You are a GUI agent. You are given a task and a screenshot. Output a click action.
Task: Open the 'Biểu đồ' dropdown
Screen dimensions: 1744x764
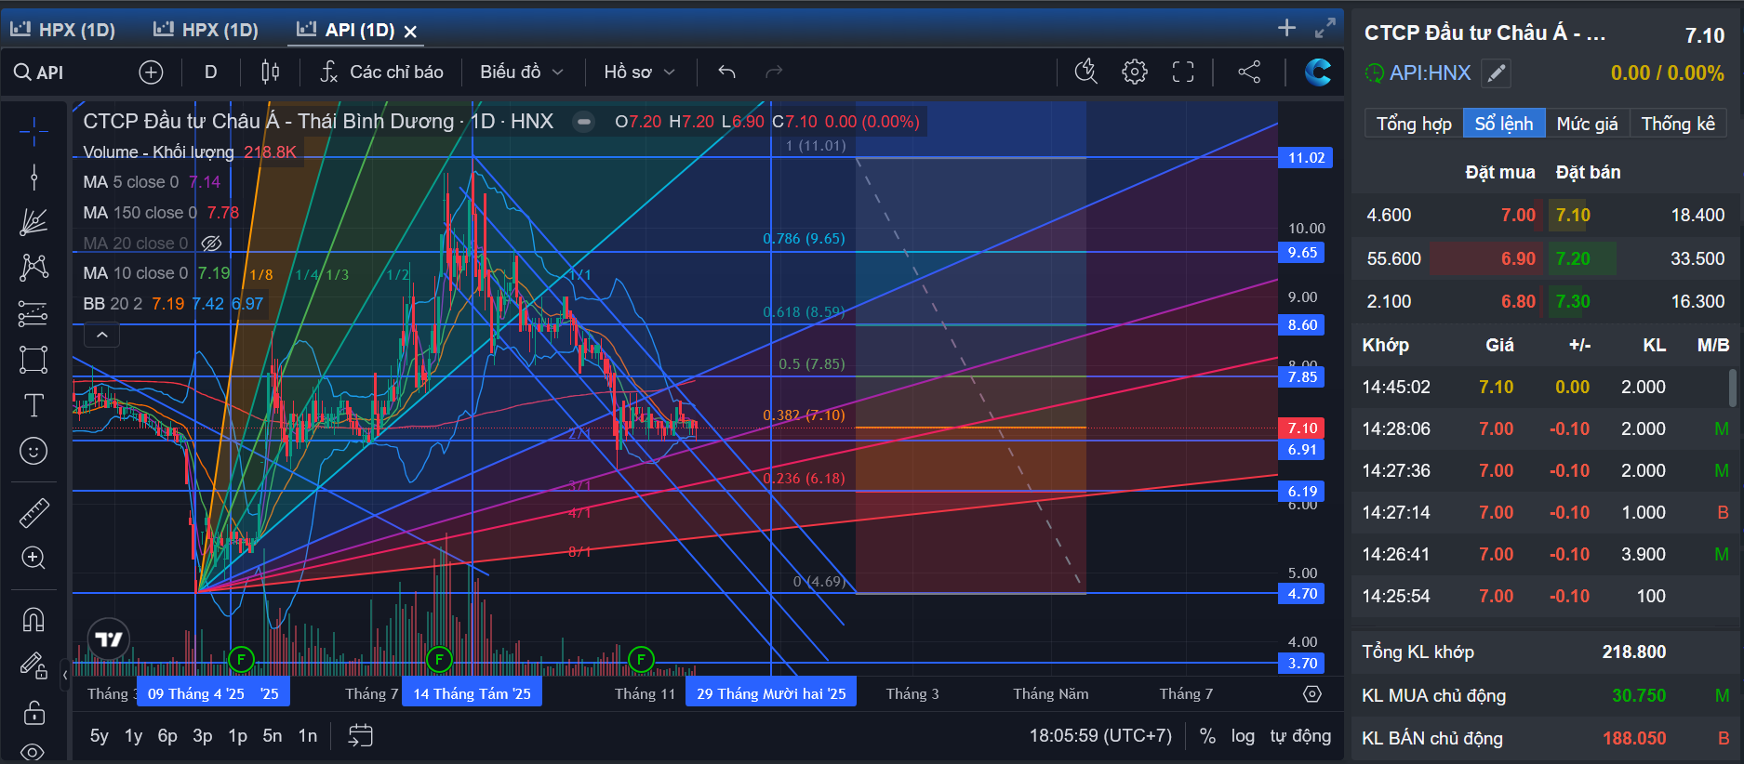pyautogui.click(x=522, y=72)
